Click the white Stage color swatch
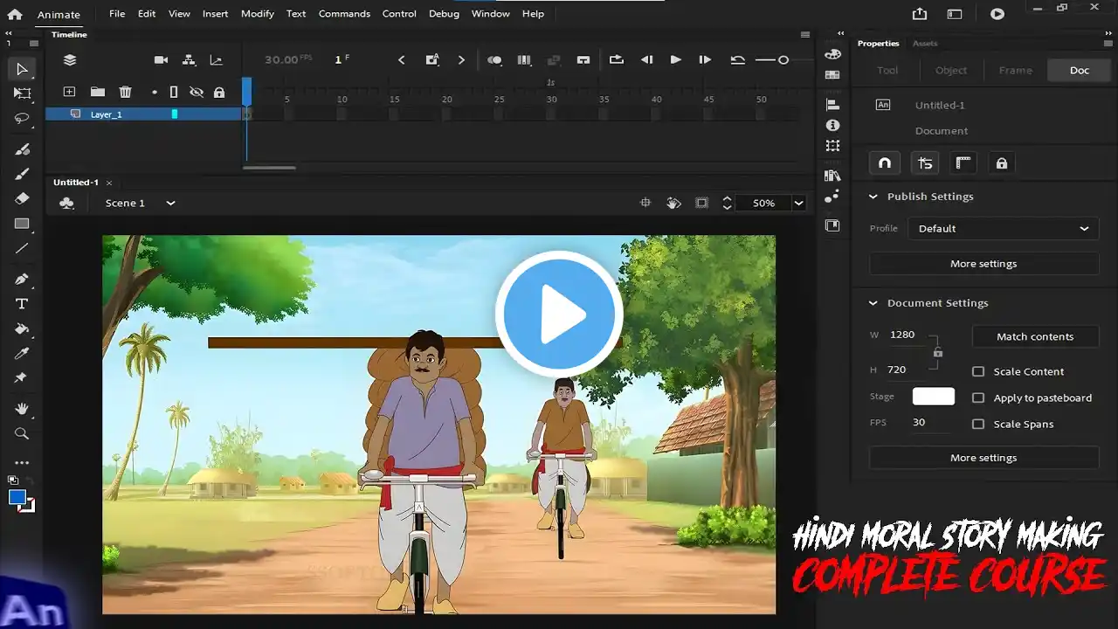The width and height of the screenshot is (1118, 629). 933,397
